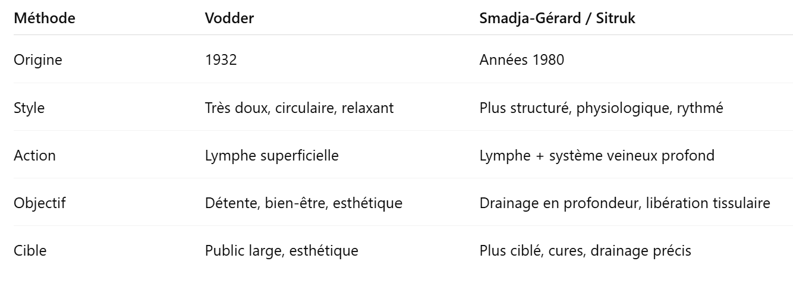Select the Style row label
This screenshot has height=283, width=793.
tap(29, 108)
